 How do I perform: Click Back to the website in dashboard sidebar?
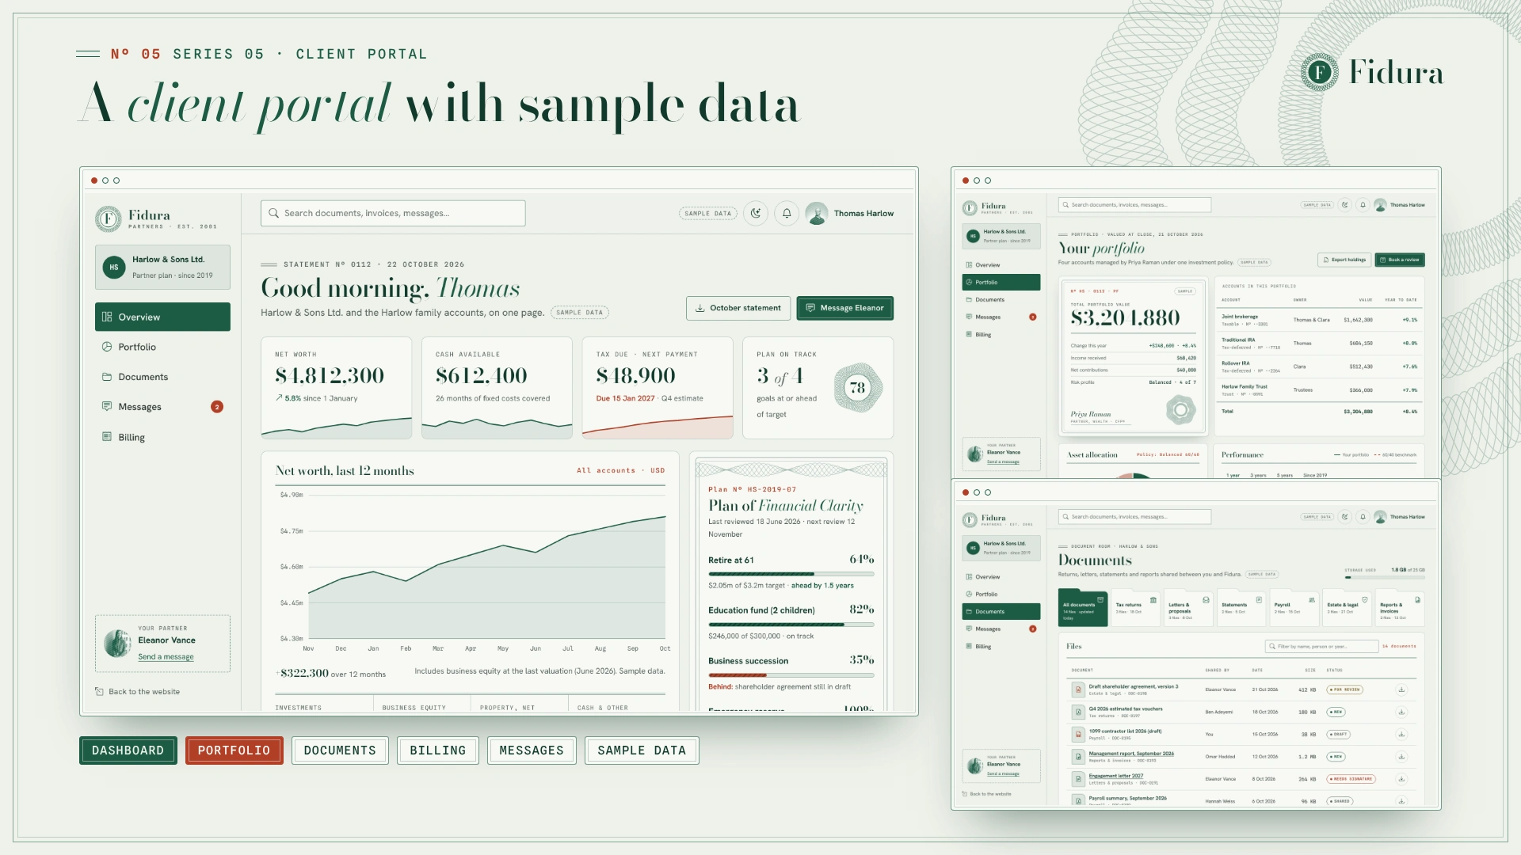coord(137,692)
